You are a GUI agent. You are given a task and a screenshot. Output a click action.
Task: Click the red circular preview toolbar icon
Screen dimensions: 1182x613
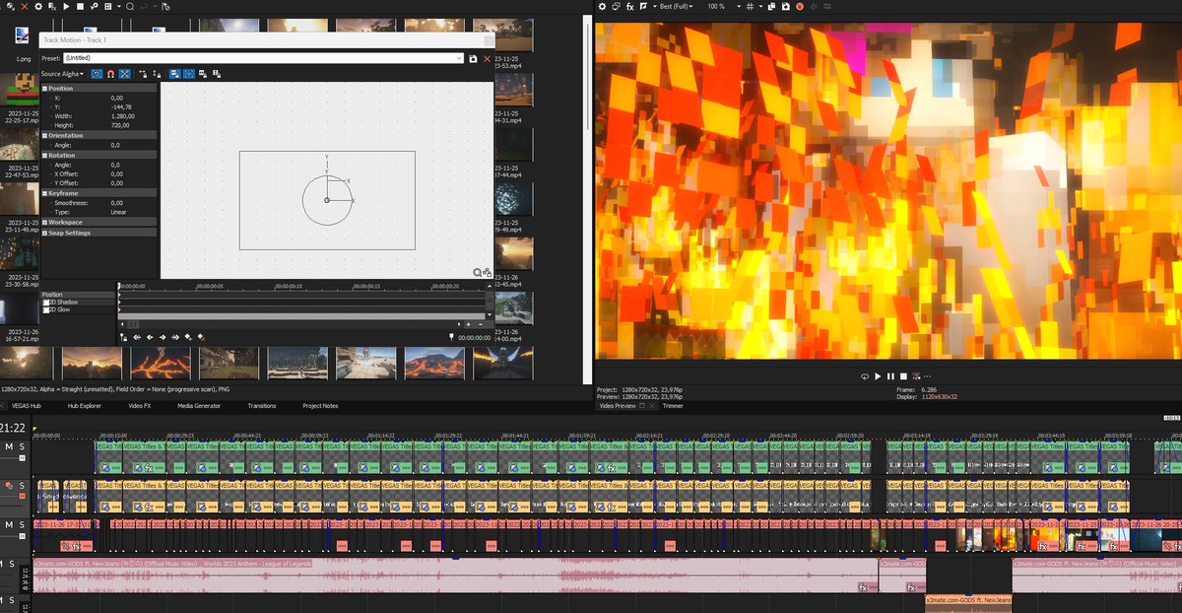(x=800, y=6)
